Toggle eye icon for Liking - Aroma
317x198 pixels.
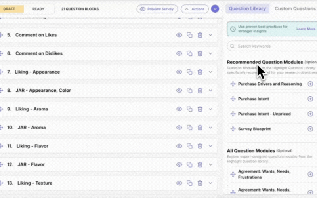(179, 109)
